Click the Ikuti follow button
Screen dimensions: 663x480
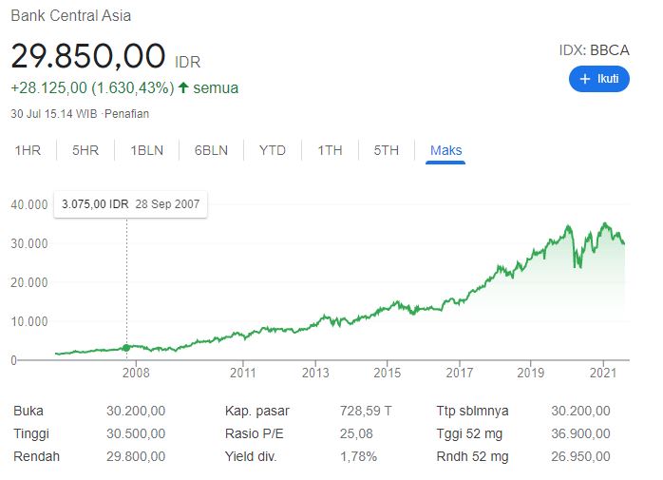point(598,79)
